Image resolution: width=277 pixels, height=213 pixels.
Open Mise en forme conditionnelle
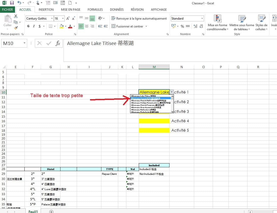(x=218, y=23)
